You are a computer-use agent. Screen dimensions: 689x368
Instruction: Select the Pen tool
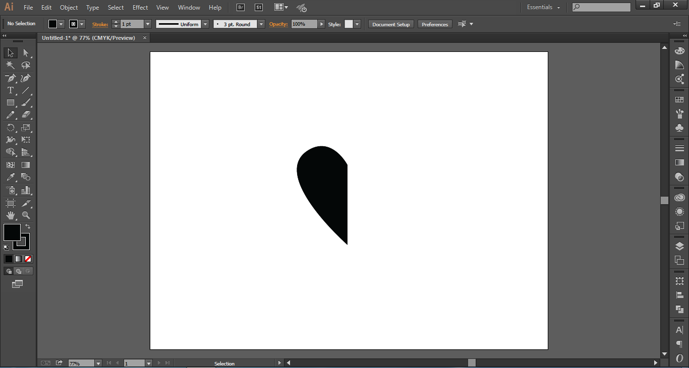tap(10, 78)
